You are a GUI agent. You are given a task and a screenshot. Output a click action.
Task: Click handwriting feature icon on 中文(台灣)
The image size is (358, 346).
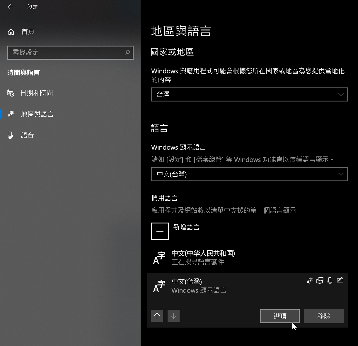point(340,280)
